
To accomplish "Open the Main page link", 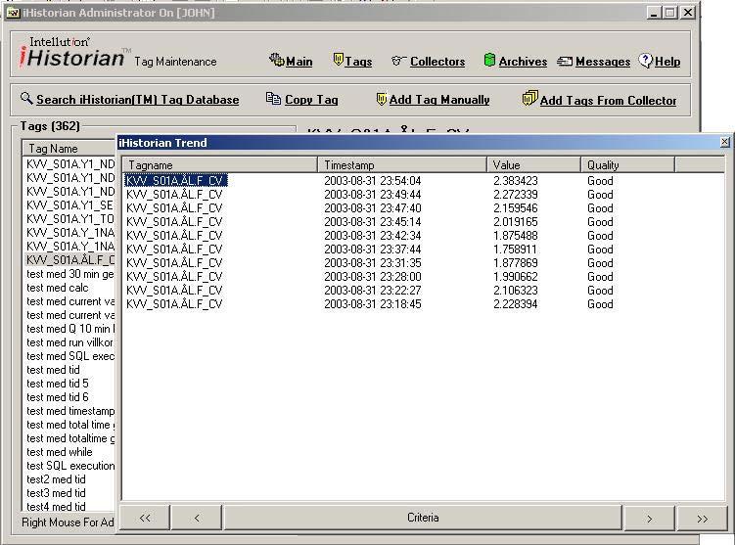I will (299, 62).
